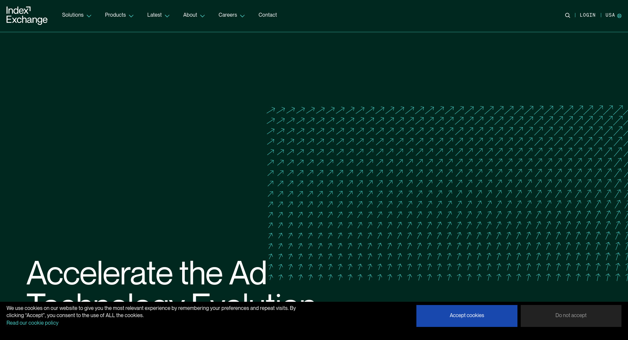628x340 pixels.
Task: Select the Products menu label
Action: (x=115, y=15)
